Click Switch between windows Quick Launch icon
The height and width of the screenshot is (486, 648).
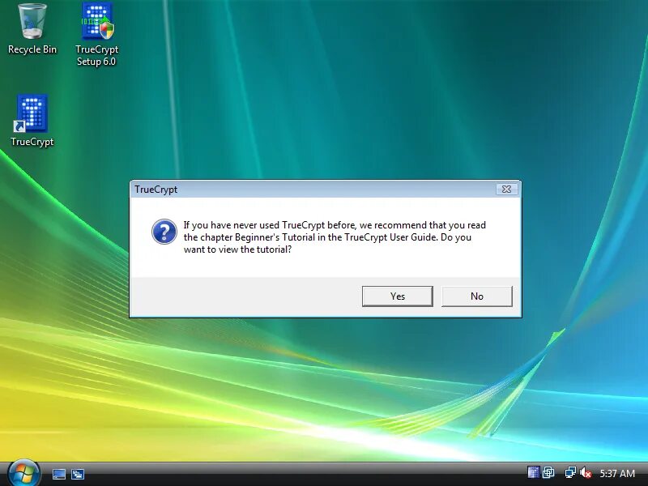(78, 474)
